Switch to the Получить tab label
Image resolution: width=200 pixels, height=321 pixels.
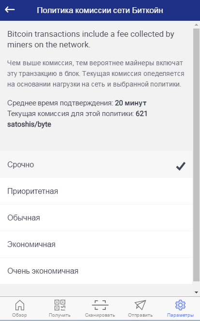(60, 315)
